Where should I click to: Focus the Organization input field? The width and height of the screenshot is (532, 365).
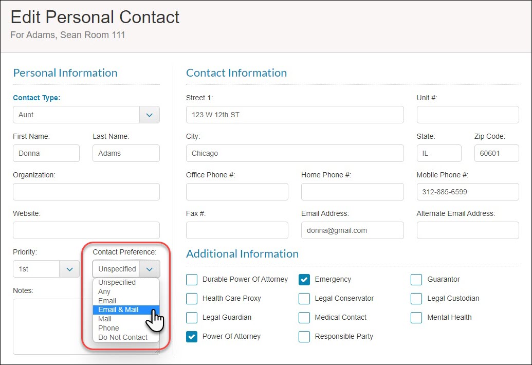click(86, 192)
